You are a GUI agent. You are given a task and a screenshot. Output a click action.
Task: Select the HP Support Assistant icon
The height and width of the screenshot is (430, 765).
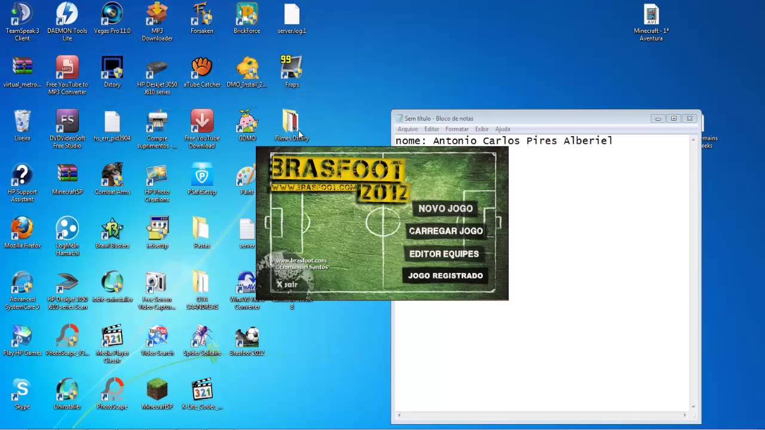[x=22, y=183]
